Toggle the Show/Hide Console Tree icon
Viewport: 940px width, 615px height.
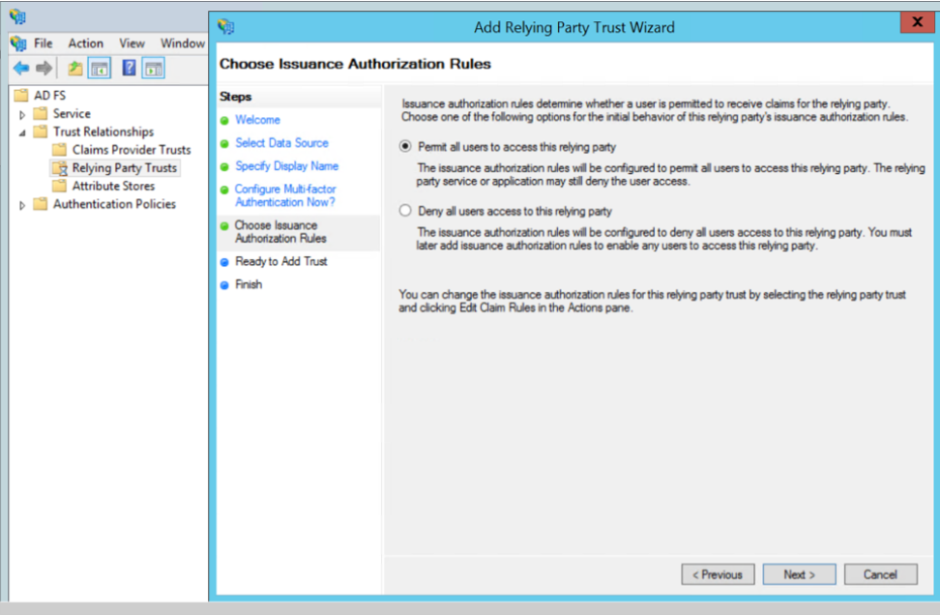click(99, 68)
